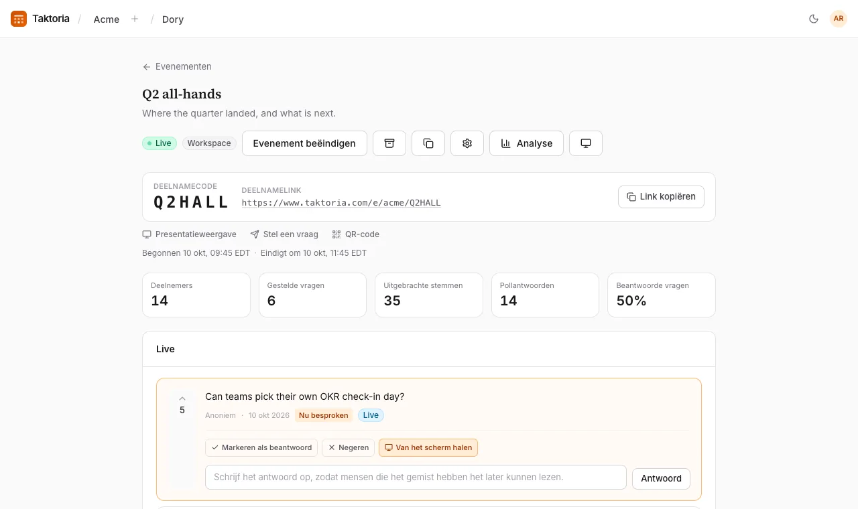Click the plus icon next to Acme
The width and height of the screenshot is (858, 509).
[x=135, y=19]
